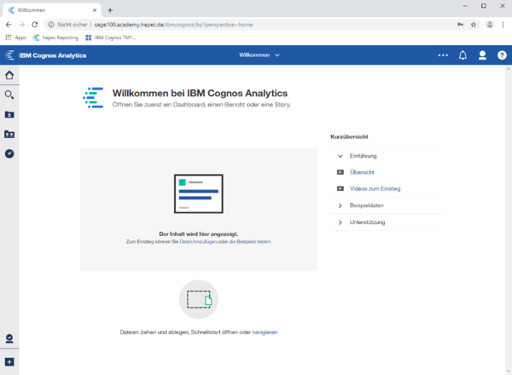Click the Willkommen bei IBM Cognos Analytics title
The height and width of the screenshot is (375, 512).
200,93
